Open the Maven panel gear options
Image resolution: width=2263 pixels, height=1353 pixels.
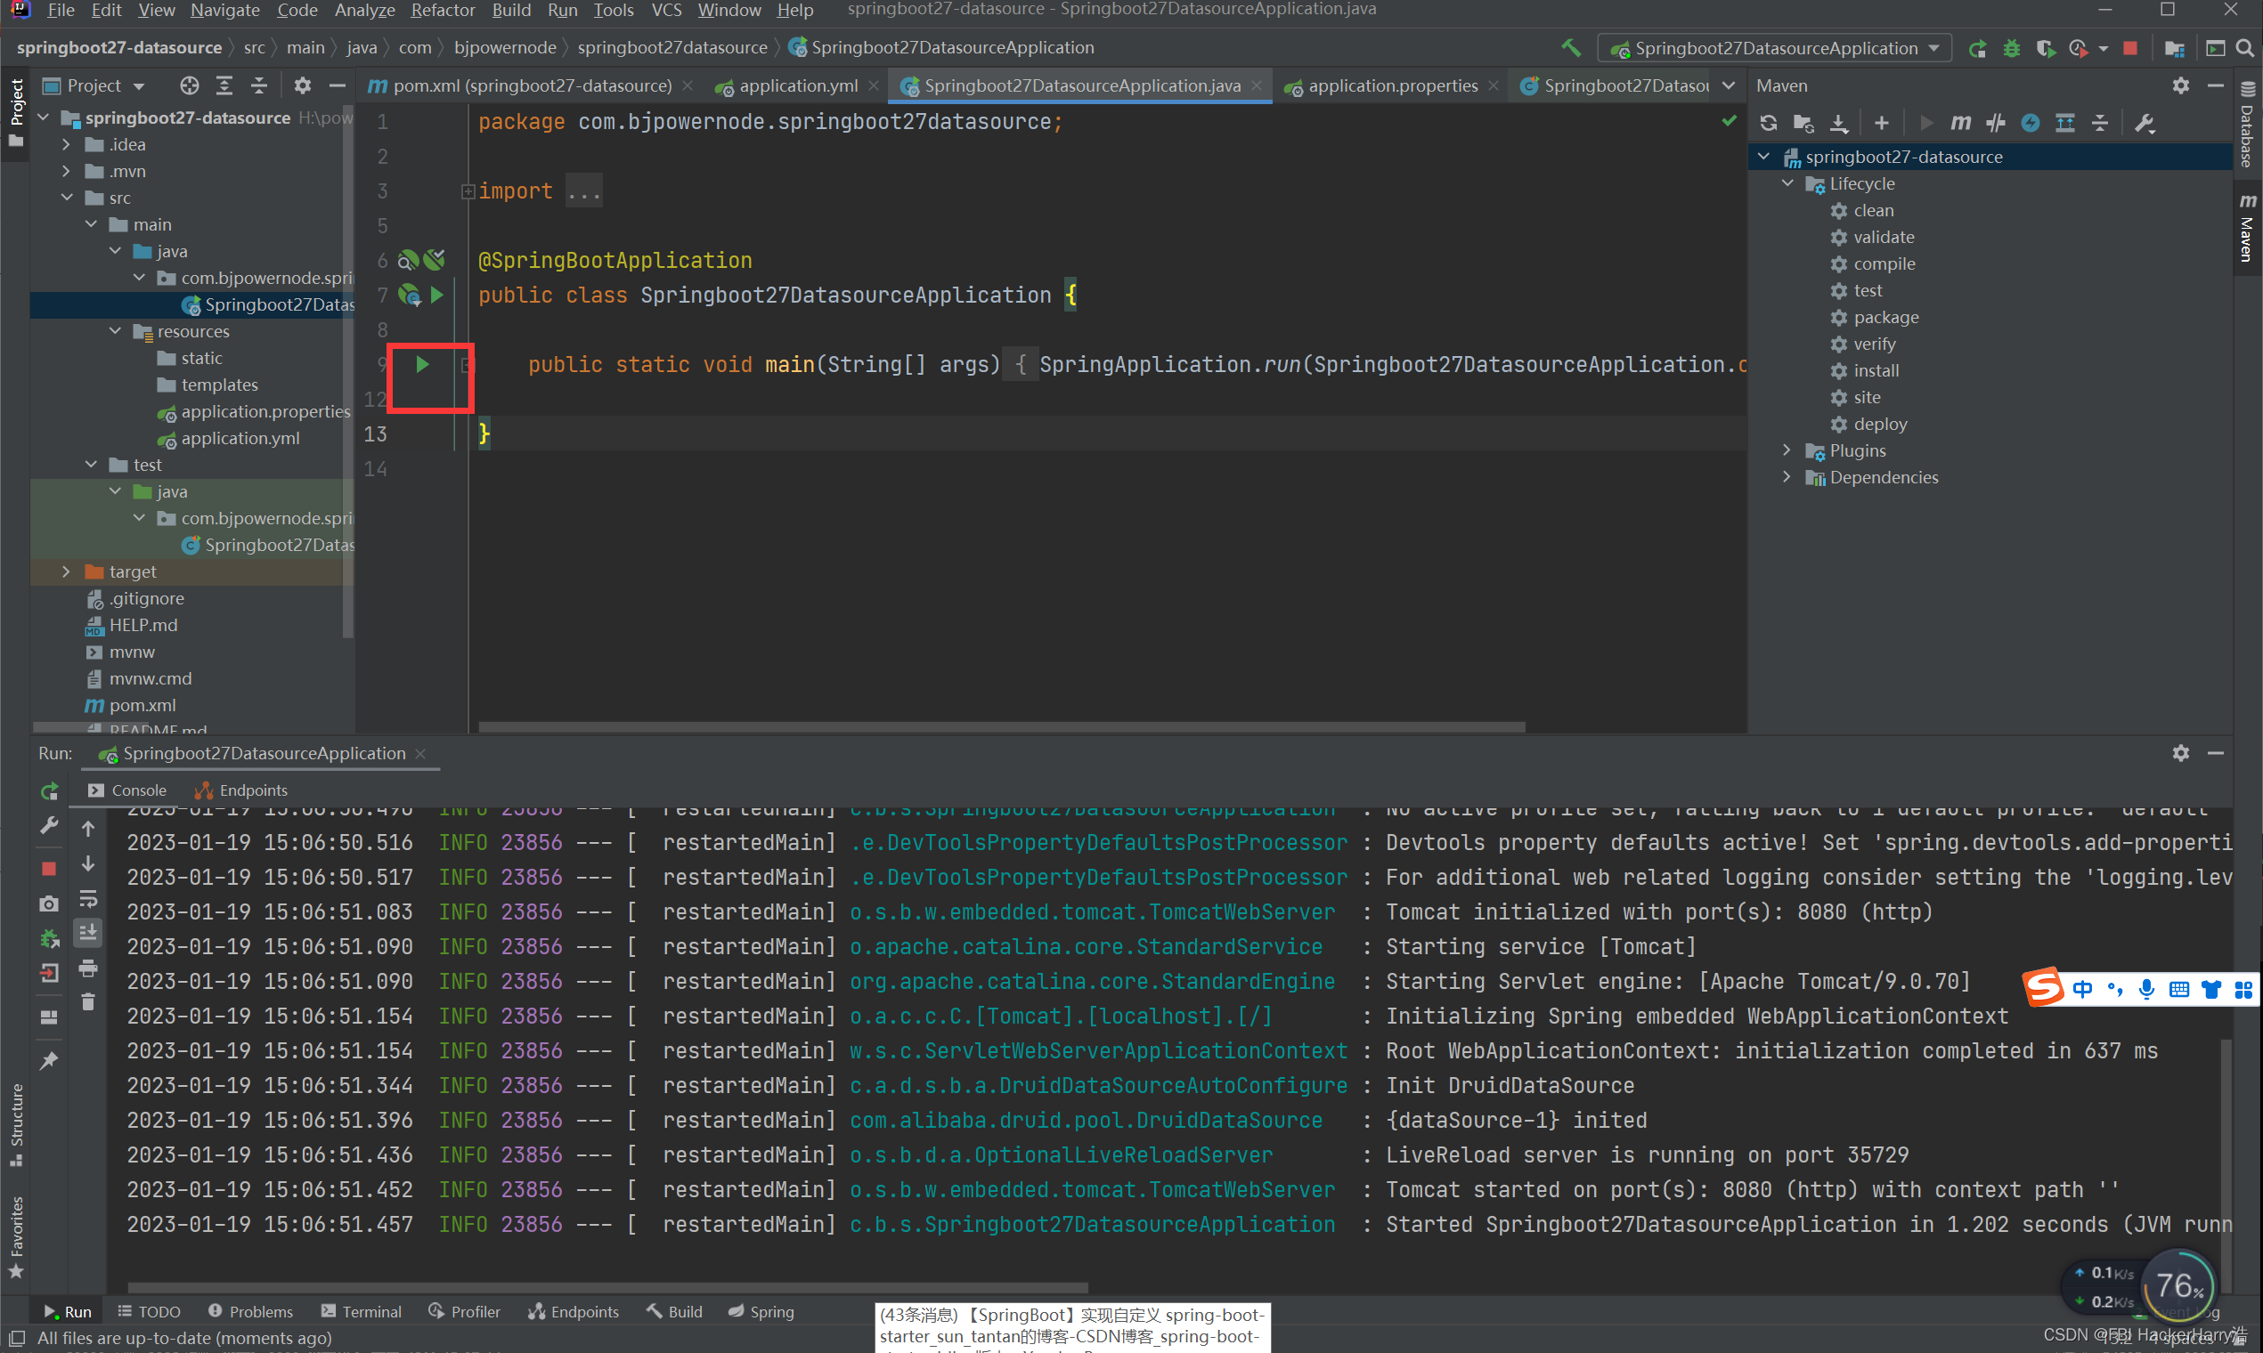[x=2180, y=85]
